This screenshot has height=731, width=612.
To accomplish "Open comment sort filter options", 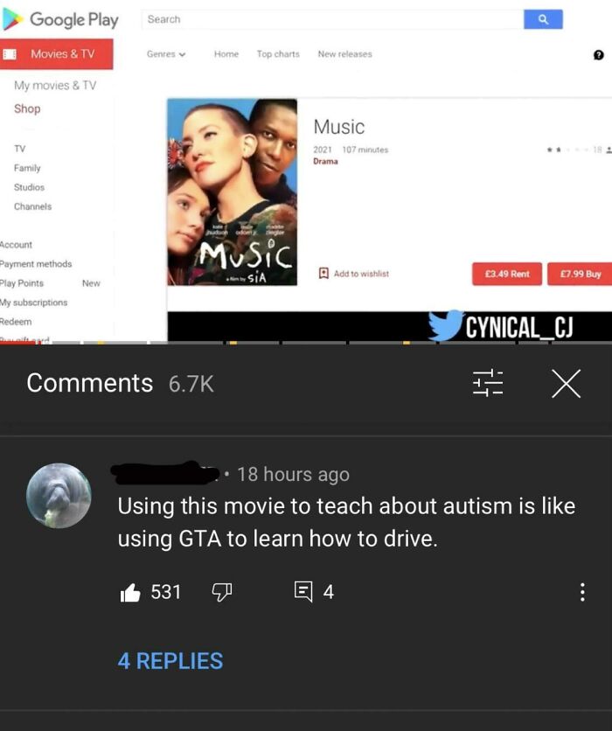I will pyautogui.click(x=488, y=384).
